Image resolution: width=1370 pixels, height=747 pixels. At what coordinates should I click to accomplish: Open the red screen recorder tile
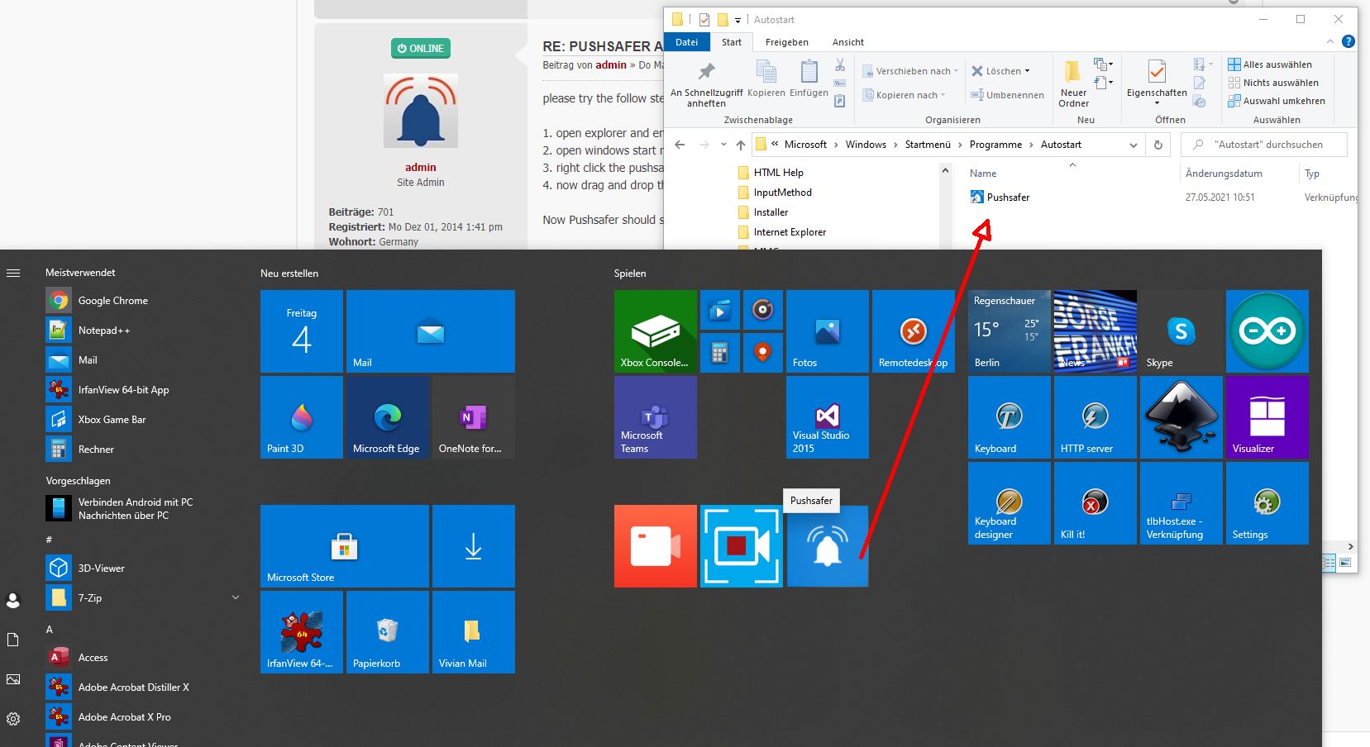point(656,546)
